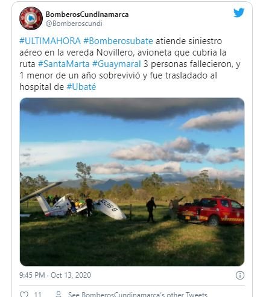This screenshot has height=297, width=263.
Task: Open the #SantaMarta hashtag link
Action: click(64, 64)
